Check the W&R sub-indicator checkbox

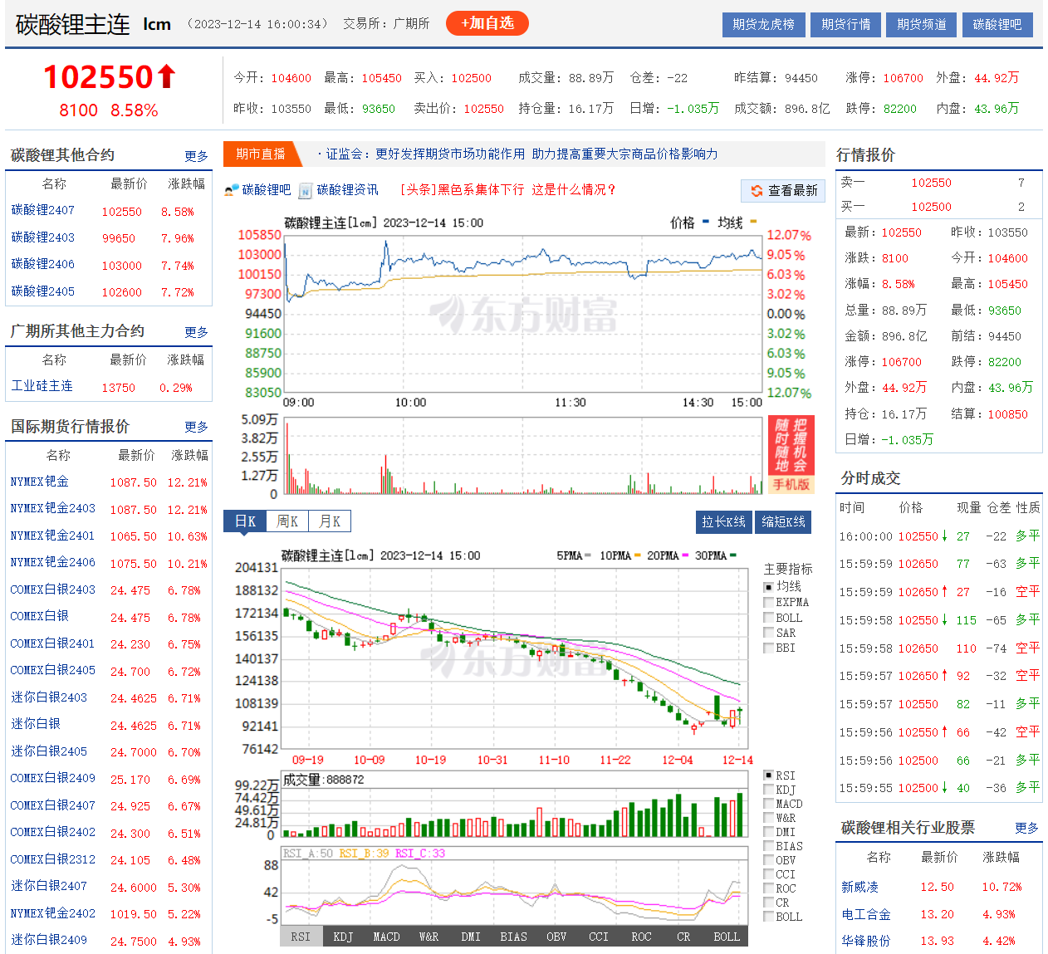point(768,818)
